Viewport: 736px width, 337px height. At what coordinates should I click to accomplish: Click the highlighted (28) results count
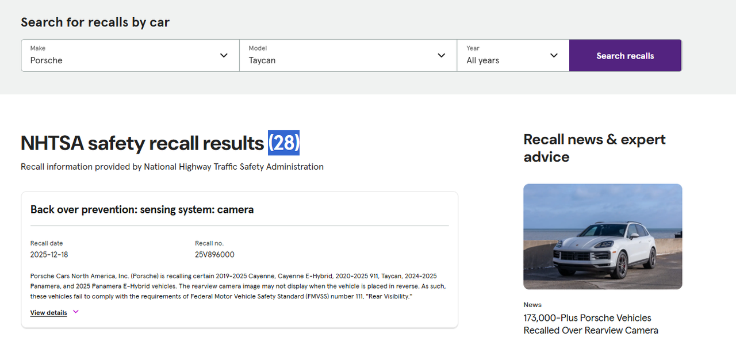click(283, 143)
